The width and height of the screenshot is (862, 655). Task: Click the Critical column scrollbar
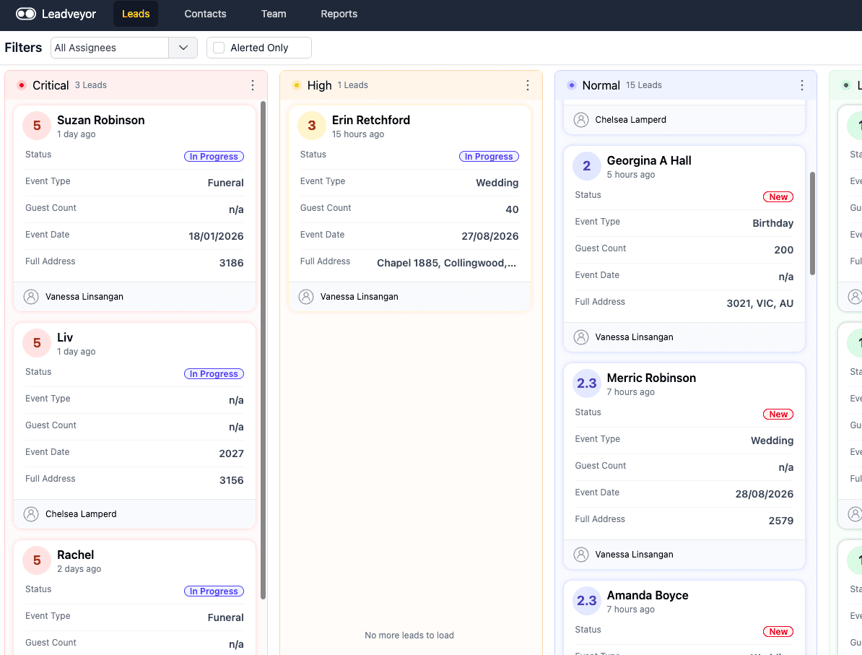click(x=264, y=347)
